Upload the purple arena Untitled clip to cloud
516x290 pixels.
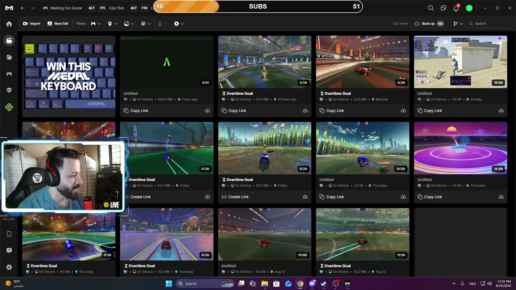[x=501, y=197]
